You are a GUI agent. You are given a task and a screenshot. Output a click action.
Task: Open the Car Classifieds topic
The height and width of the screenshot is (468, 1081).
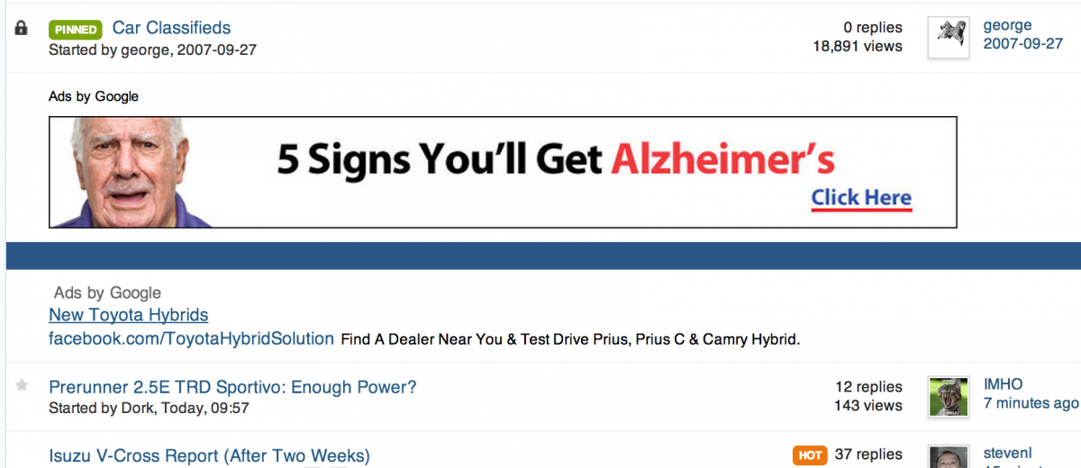(171, 28)
